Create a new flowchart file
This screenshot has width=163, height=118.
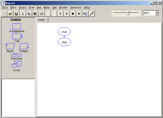point(4,14)
